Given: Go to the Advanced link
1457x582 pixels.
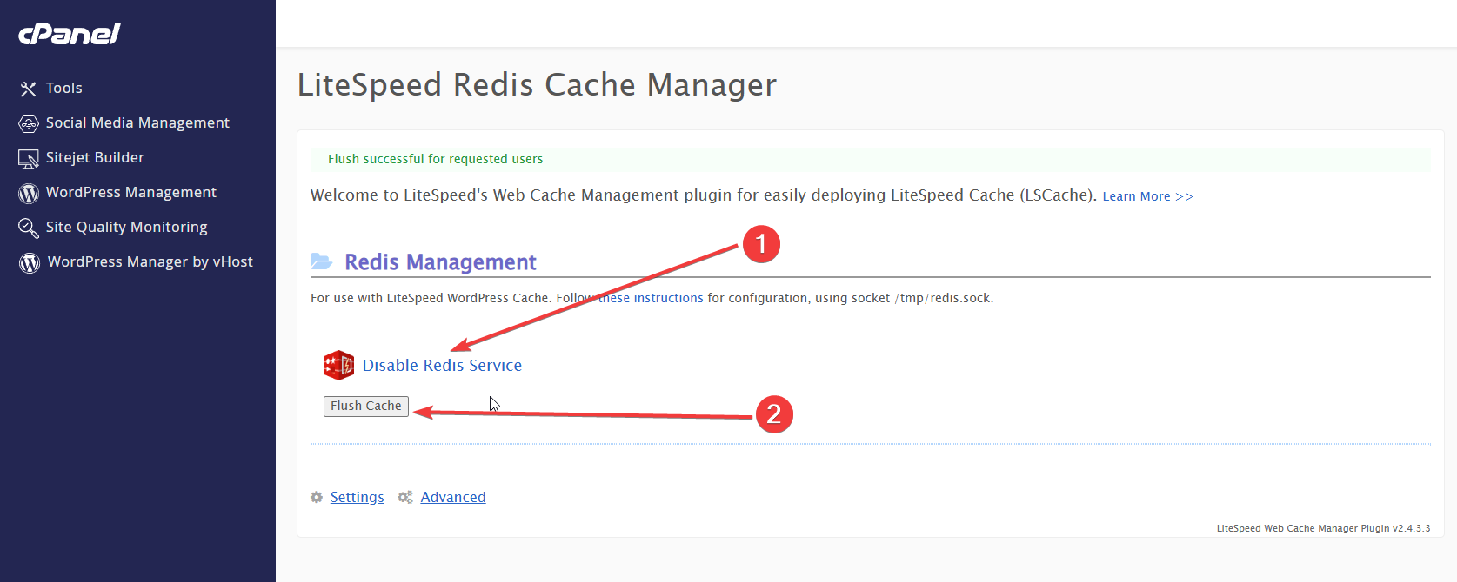Looking at the screenshot, I should (452, 497).
